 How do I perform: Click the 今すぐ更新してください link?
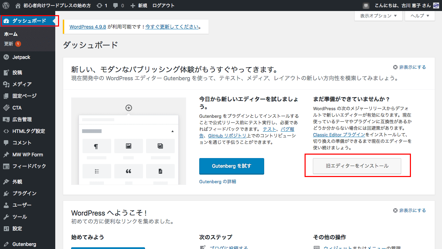172,27
